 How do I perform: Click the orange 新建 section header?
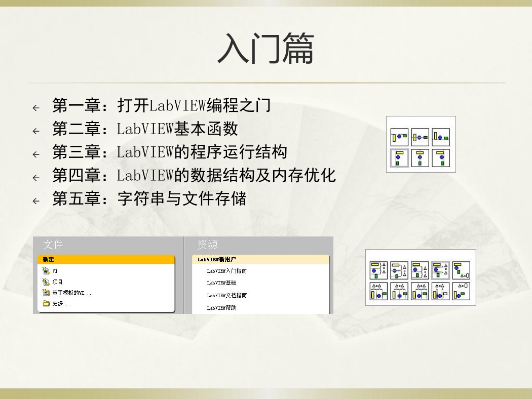tap(106, 259)
